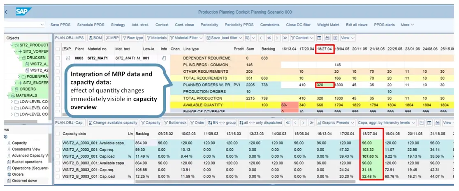Open the Graphic Presets dropdown
Image resolution: width=459 pixels, height=191 pixels.
click(x=336, y=122)
